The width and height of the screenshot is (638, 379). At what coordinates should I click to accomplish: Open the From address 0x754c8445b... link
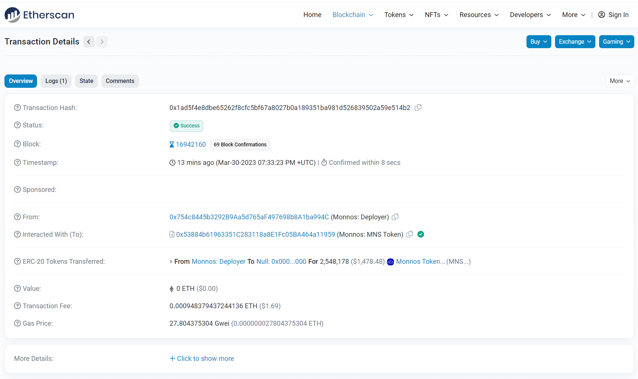[x=249, y=217]
